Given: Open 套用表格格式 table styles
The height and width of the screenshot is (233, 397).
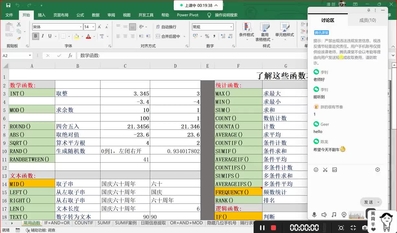Looking at the screenshot, I should point(265,32).
